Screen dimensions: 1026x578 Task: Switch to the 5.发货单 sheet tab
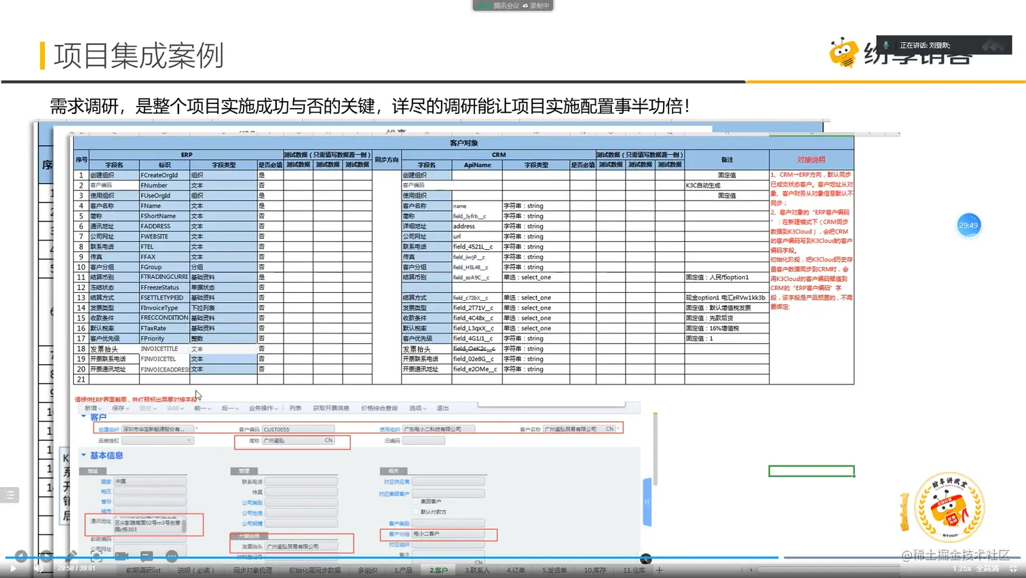coord(554,570)
